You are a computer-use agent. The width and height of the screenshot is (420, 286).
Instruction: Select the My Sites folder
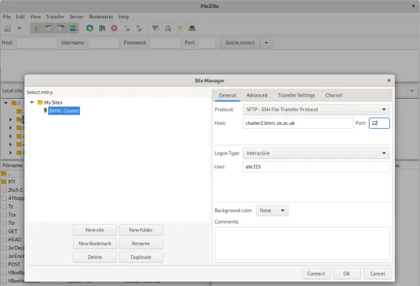click(x=53, y=103)
